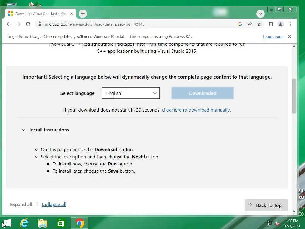
Task: Click Expand all
Action: click(x=21, y=205)
